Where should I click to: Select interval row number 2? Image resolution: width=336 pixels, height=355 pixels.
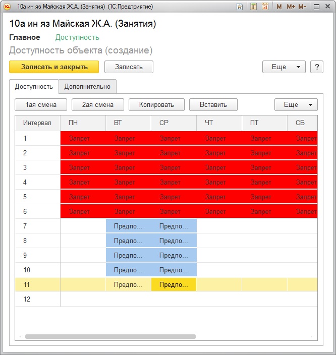(x=38, y=153)
